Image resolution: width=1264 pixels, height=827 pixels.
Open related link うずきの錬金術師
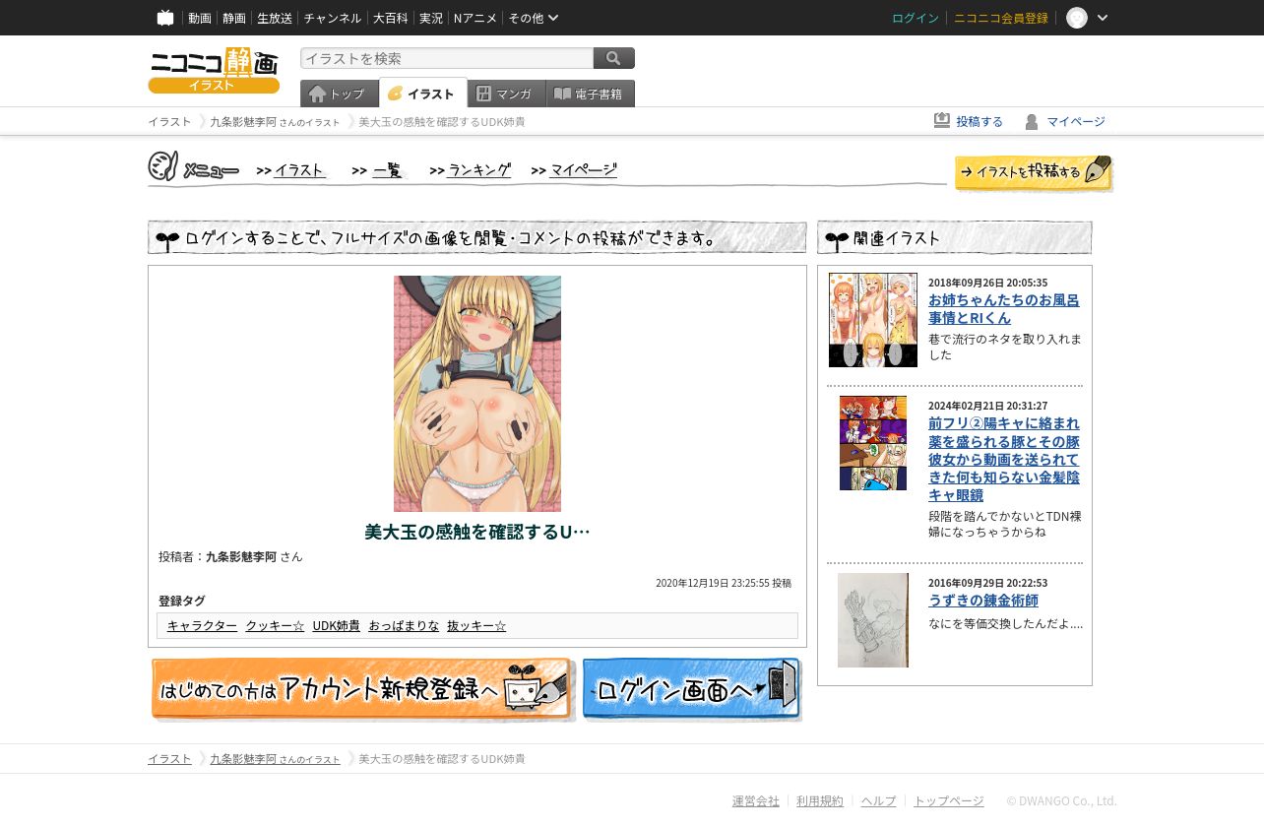click(x=983, y=601)
